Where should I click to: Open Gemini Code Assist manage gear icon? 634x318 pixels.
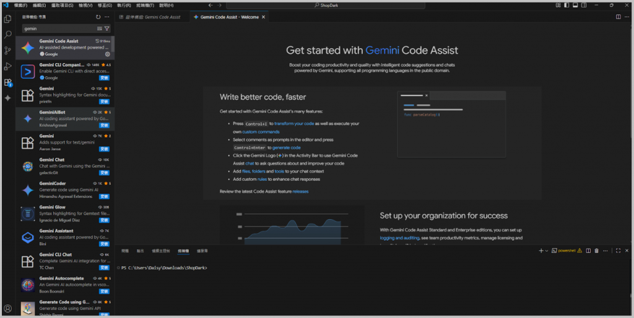coord(108,54)
